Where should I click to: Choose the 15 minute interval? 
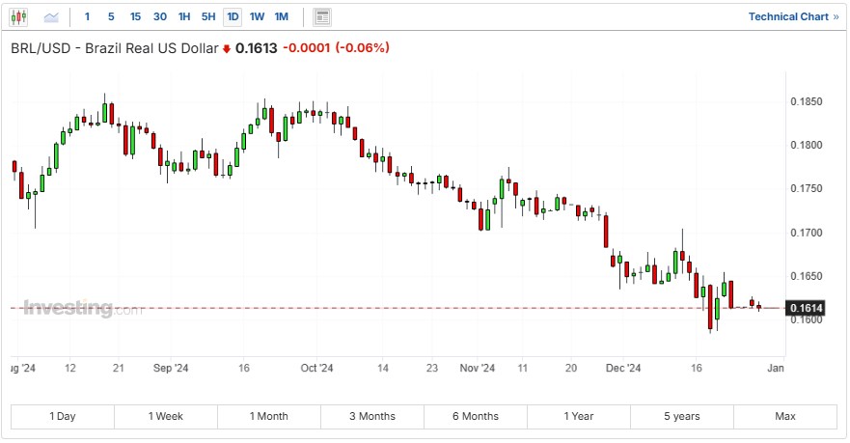pyautogui.click(x=135, y=16)
